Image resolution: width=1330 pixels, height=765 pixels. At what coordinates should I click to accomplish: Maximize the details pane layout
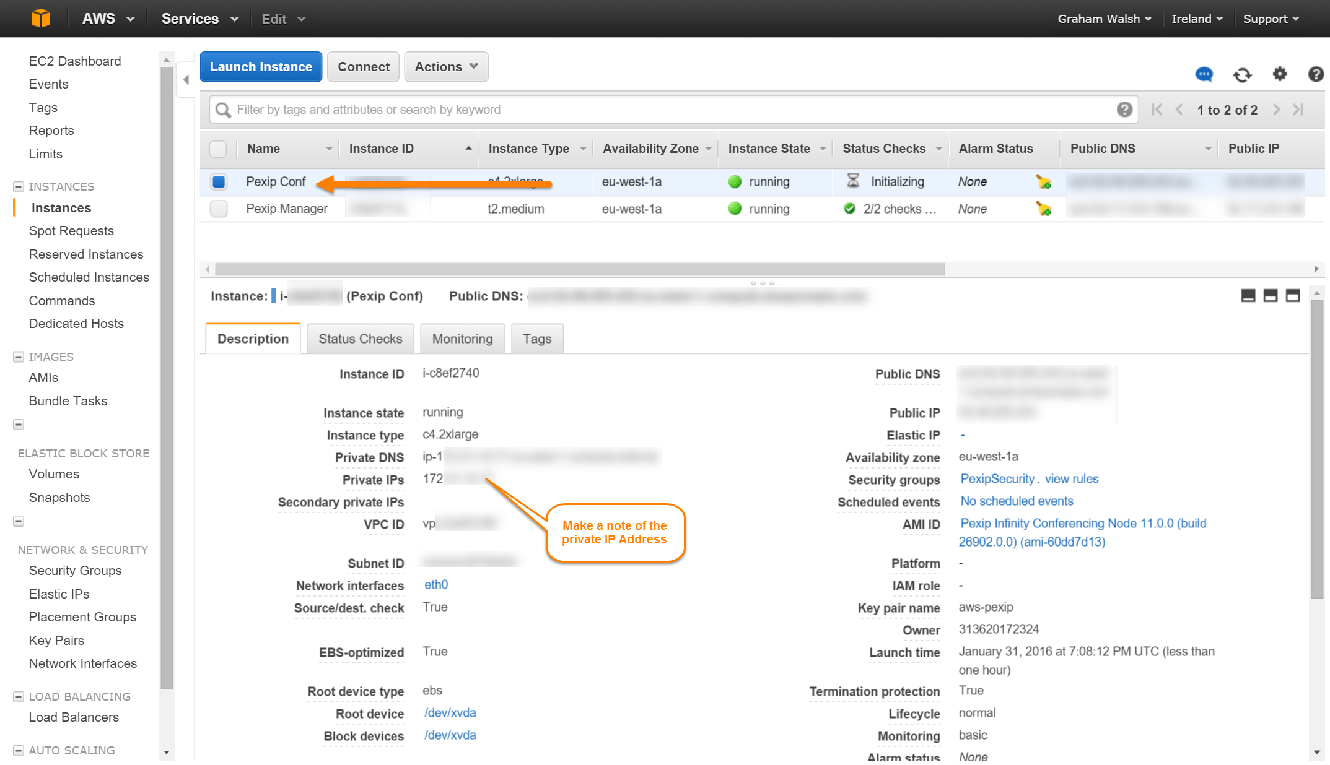point(1293,296)
